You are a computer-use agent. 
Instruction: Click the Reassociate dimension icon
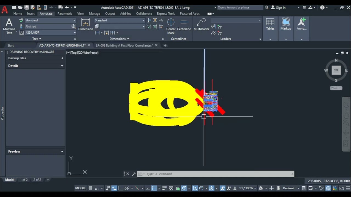click(161, 27)
